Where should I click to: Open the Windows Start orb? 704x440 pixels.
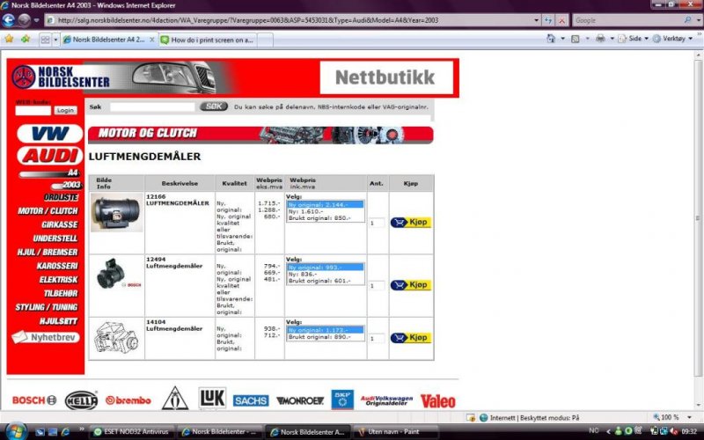[x=12, y=431]
